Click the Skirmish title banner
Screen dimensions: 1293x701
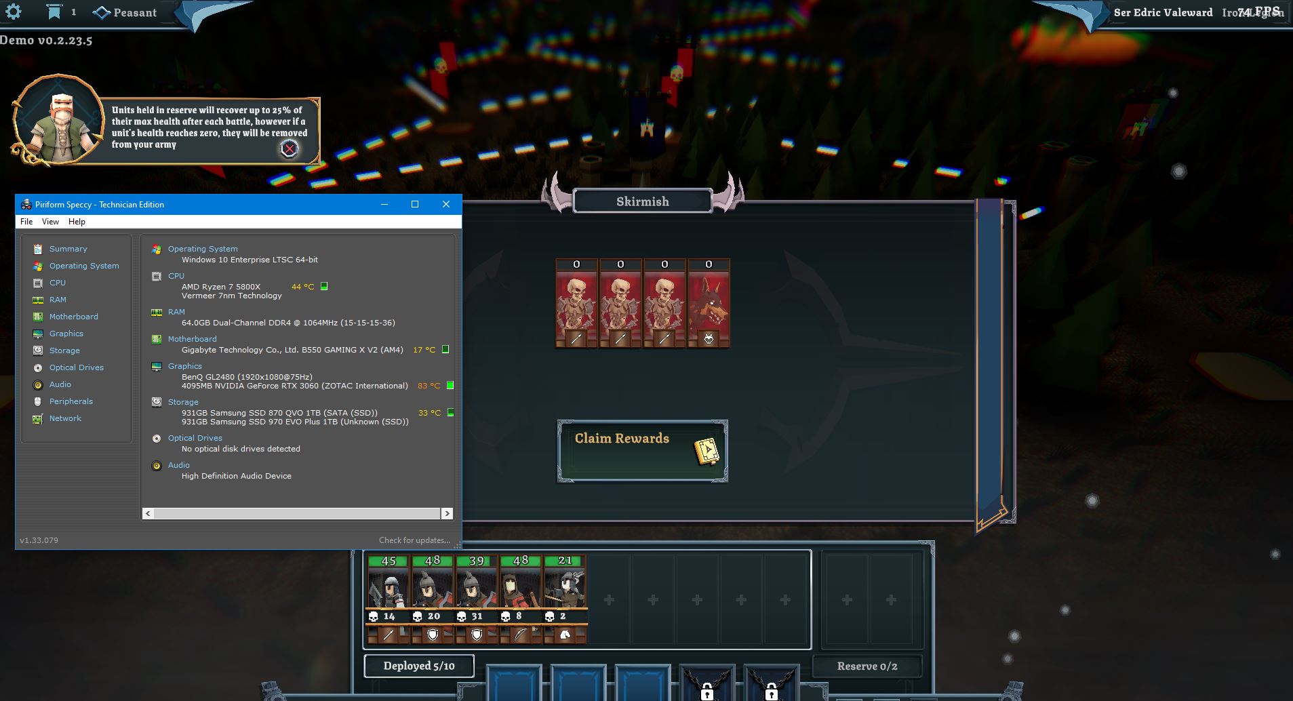[643, 201]
